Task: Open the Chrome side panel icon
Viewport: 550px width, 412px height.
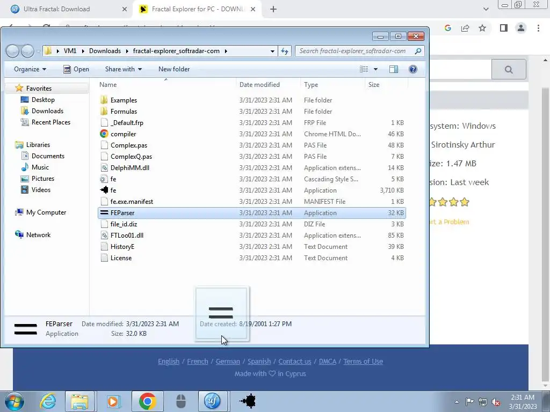Action: coord(504,28)
